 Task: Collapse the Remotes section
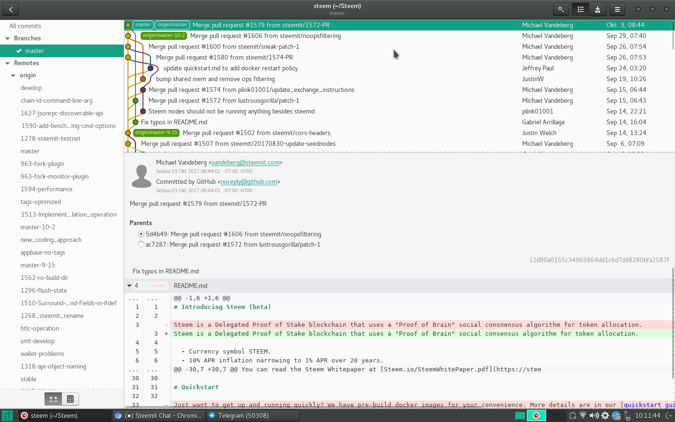point(7,63)
